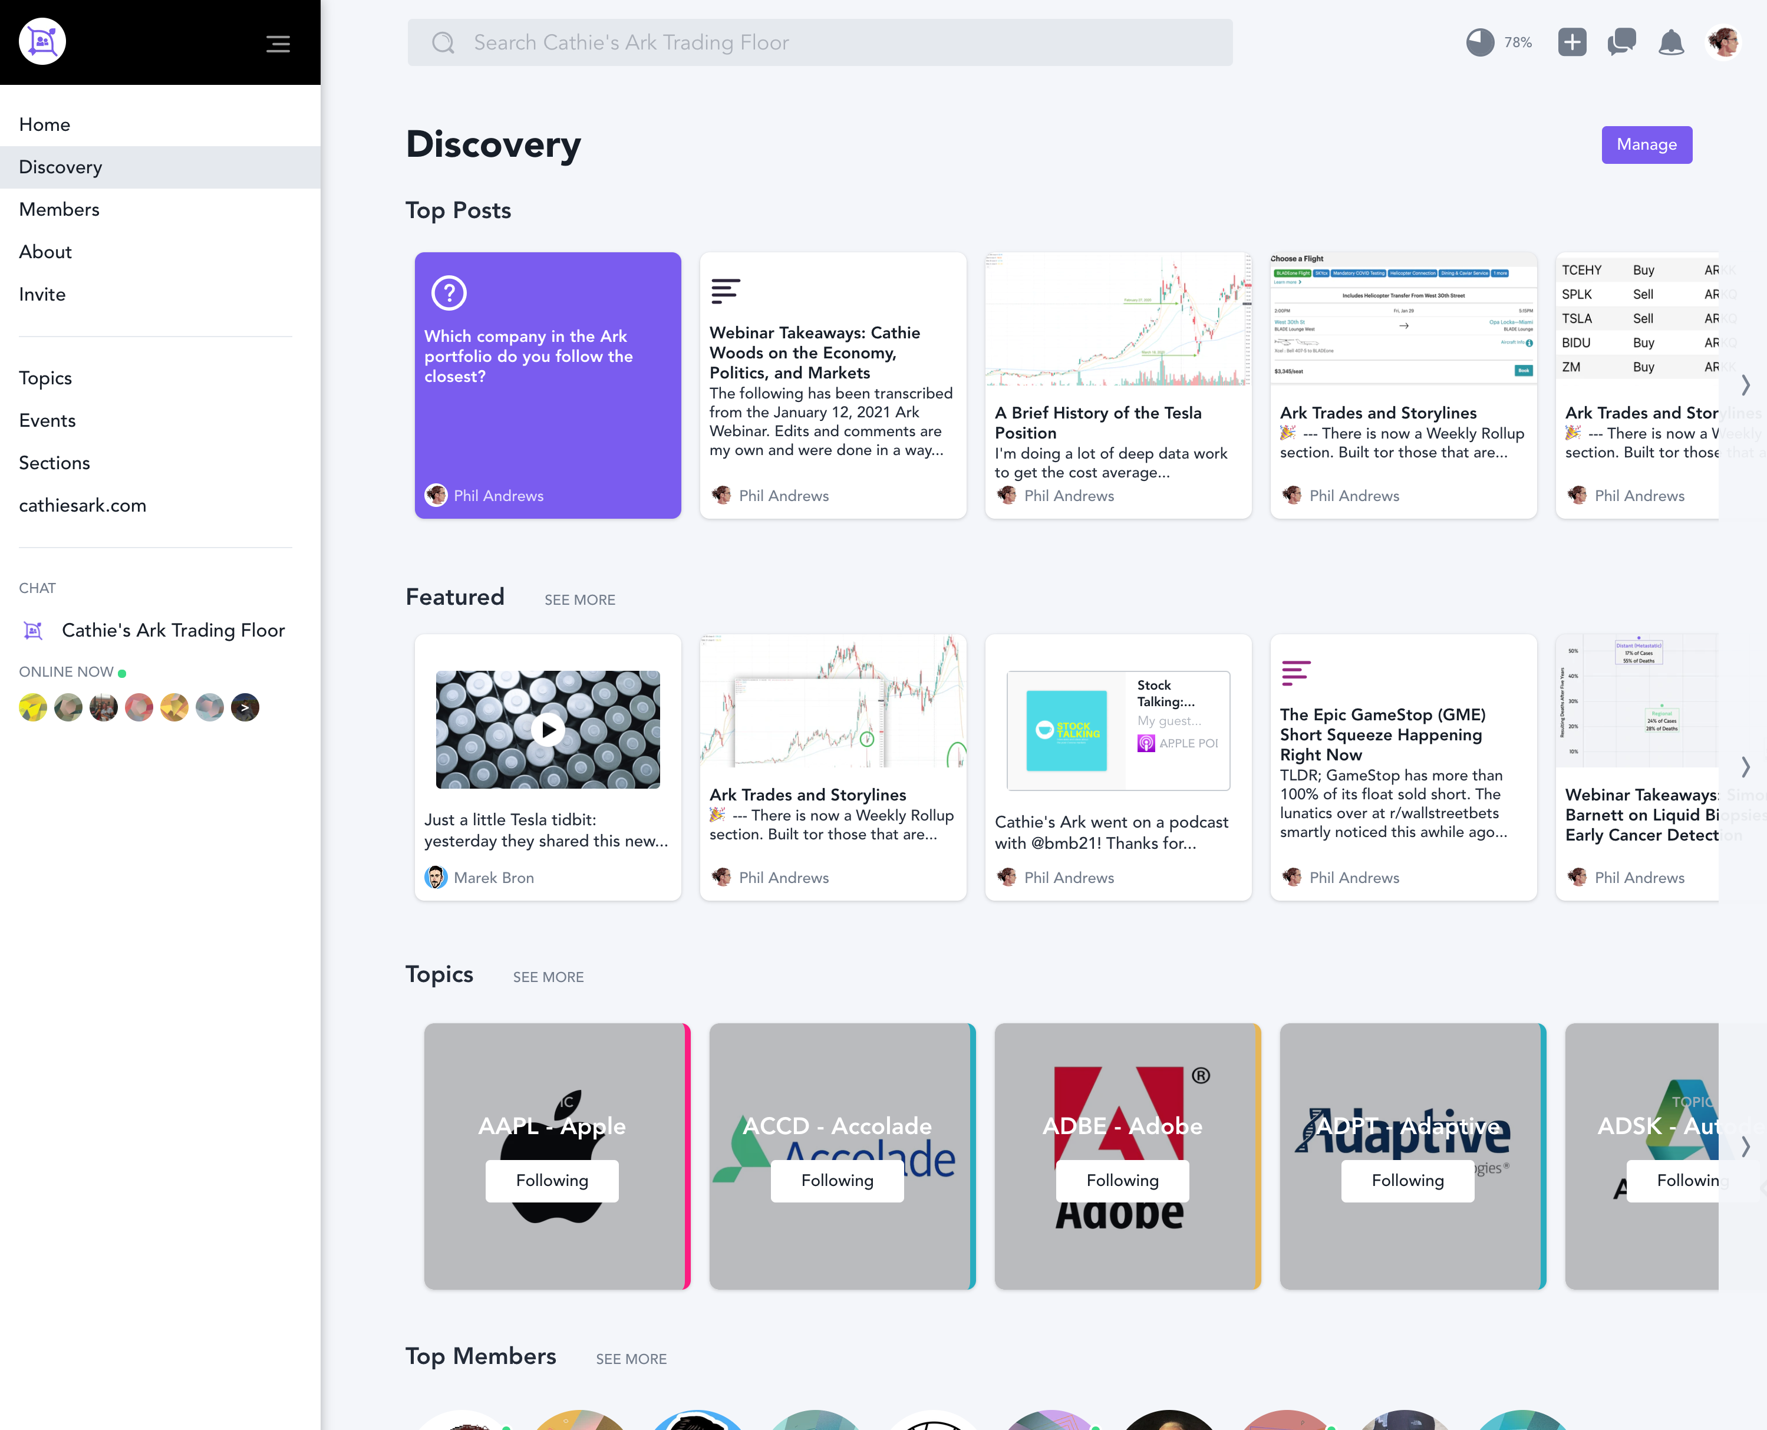
Task: Play the Tesla tidbit video
Action: [548, 729]
